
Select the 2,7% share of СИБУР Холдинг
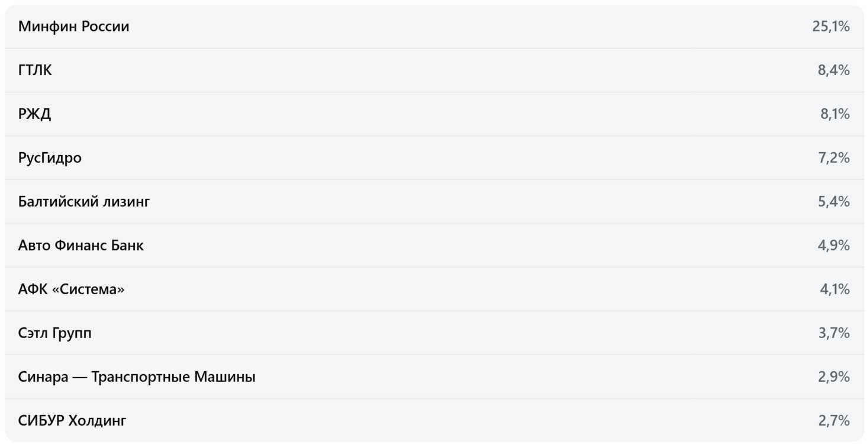(x=834, y=421)
